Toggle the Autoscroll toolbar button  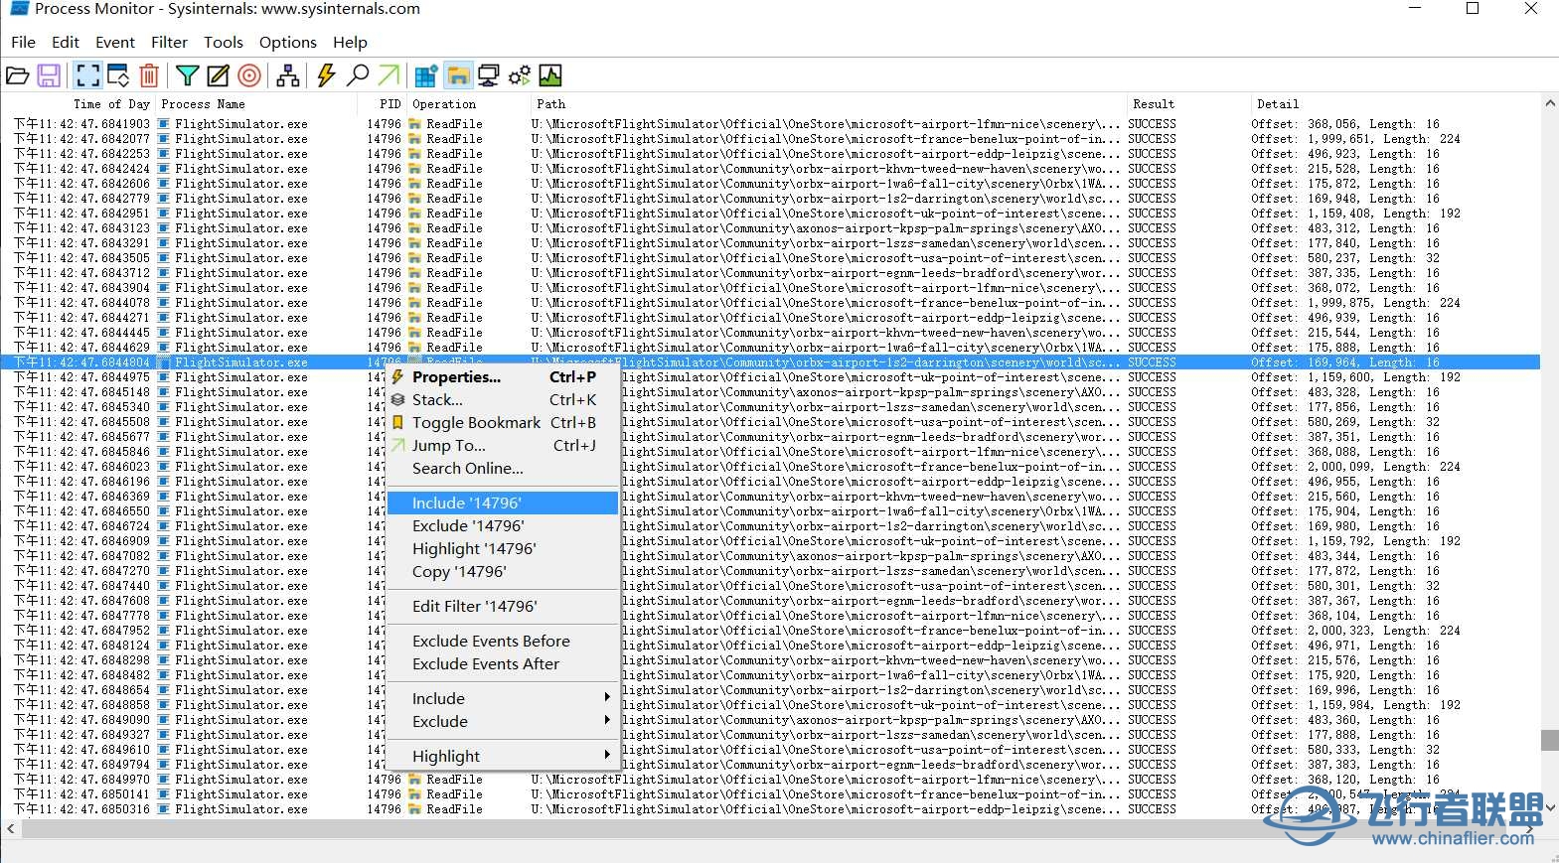(x=118, y=75)
